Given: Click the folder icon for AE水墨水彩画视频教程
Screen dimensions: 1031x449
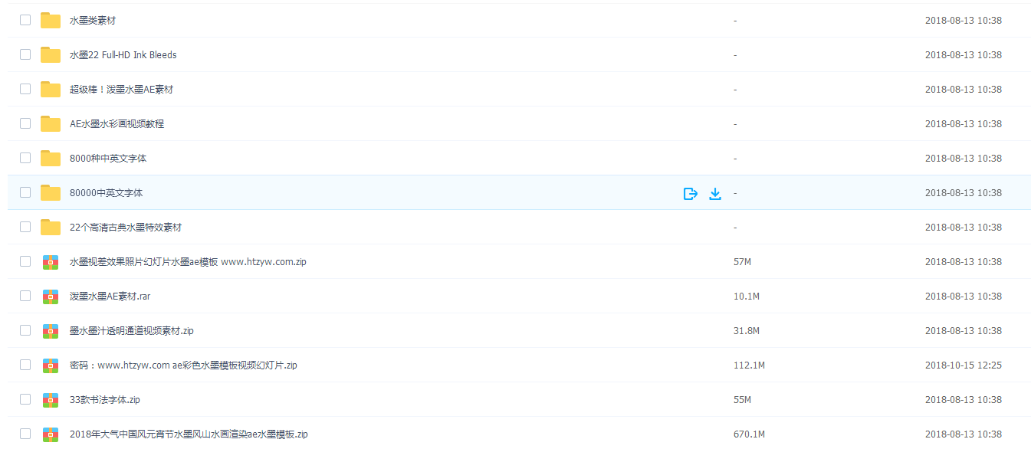Looking at the screenshot, I should [x=51, y=124].
